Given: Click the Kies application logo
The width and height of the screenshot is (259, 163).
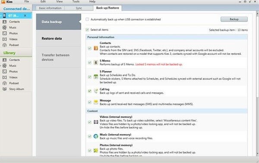Looking at the screenshot, I should (x=3, y=2).
